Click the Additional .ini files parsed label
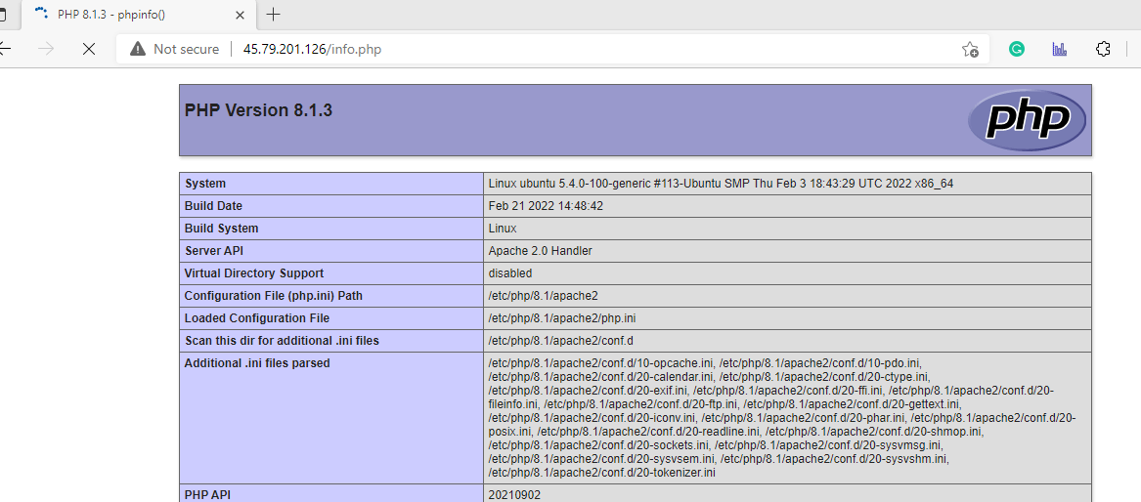Screen dimensions: 1141x502 [x=257, y=363]
